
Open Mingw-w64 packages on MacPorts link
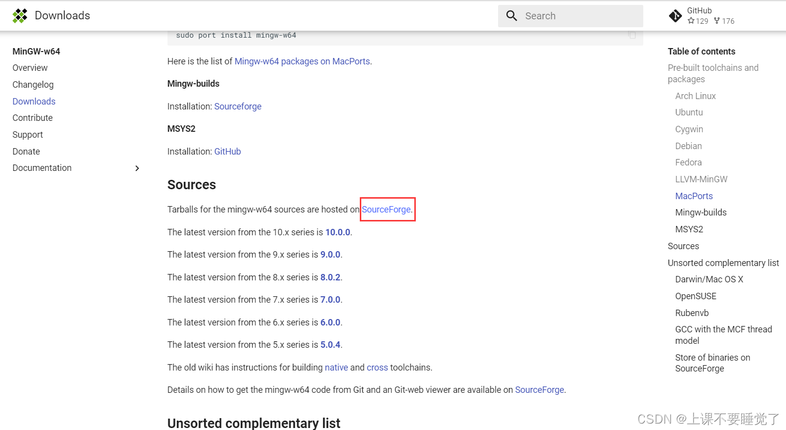(302, 61)
